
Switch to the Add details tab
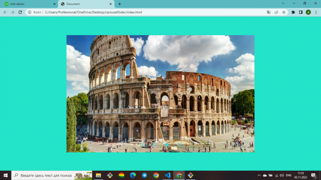pyautogui.click(x=29, y=4)
